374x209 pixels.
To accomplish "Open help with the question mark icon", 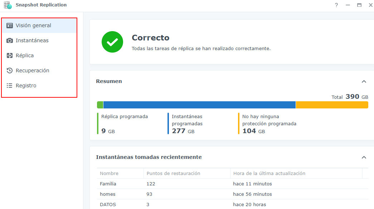I will [x=336, y=5].
